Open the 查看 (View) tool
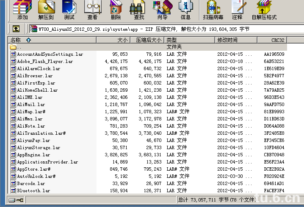This screenshot has width=304, height=207. [x=92, y=10]
